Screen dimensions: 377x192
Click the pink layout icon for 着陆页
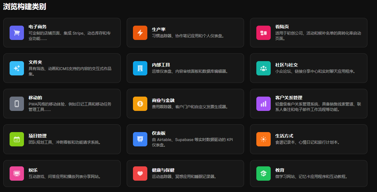[x=264, y=33]
